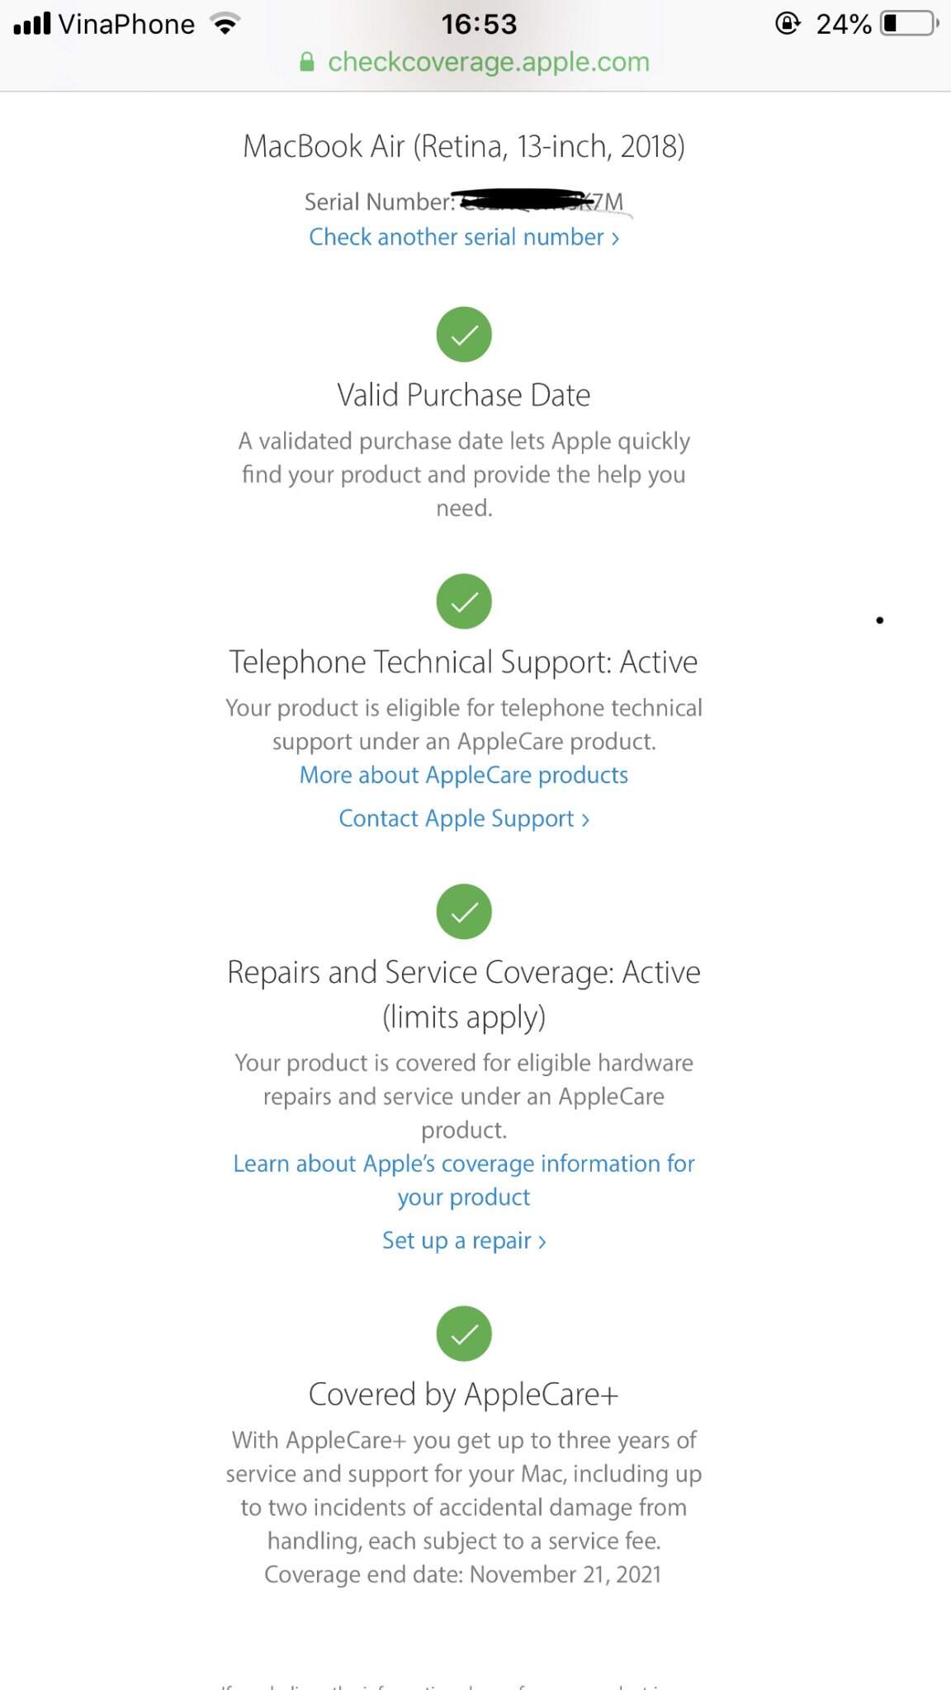This screenshot has width=951, height=1690.
Task: Click the Covered by AppleCare+ checkmark icon
Action: 464,1334
